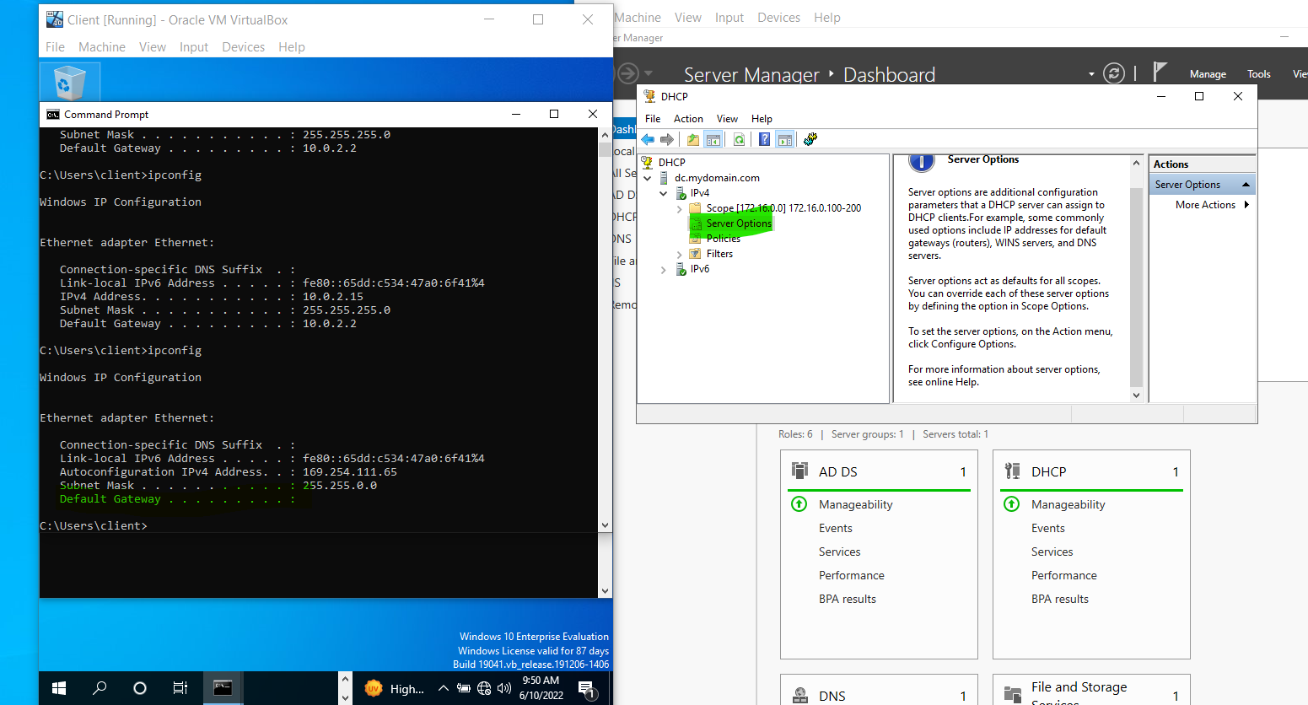Expand the Scope 172.16.0.0 node
The width and height of the screenshot is (1308, 705).
680,207
